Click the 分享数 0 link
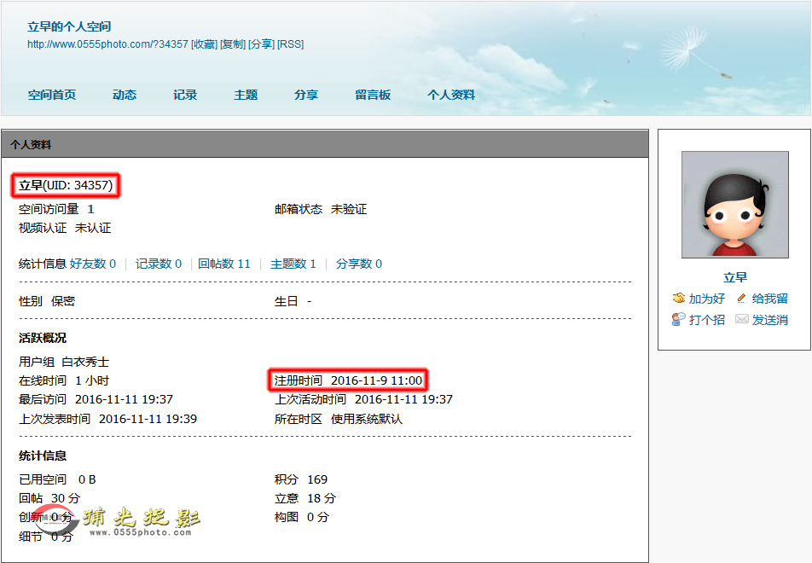Viewport: 812px width, 563px height. point(359,264)
